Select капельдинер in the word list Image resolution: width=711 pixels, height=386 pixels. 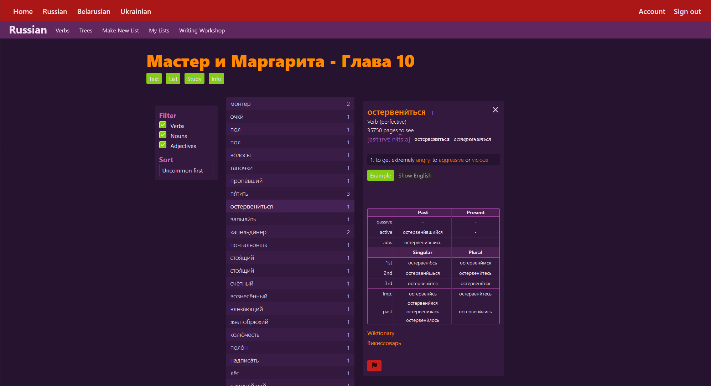click(x=248, y=232)
